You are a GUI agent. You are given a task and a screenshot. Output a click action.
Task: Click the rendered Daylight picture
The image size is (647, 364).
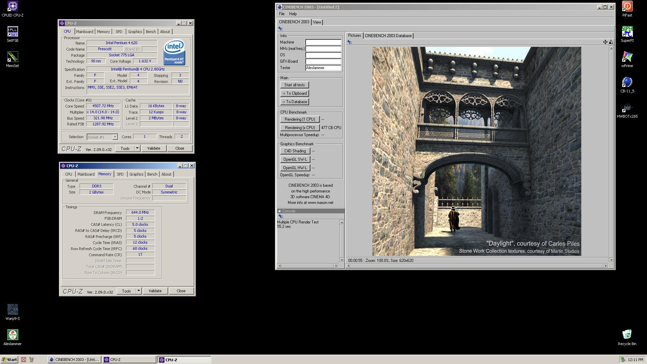pos(476,151)
